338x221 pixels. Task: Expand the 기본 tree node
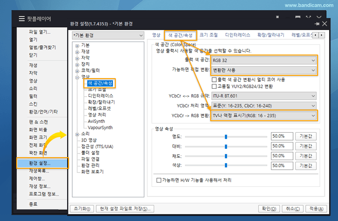[x=77, y=46]
